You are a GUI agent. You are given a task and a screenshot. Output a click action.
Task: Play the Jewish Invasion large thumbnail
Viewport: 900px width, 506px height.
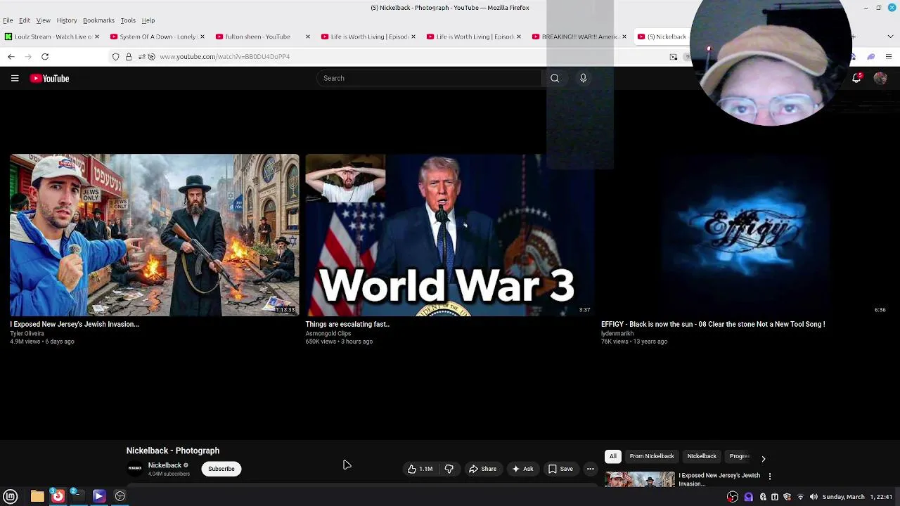[155, 235]
